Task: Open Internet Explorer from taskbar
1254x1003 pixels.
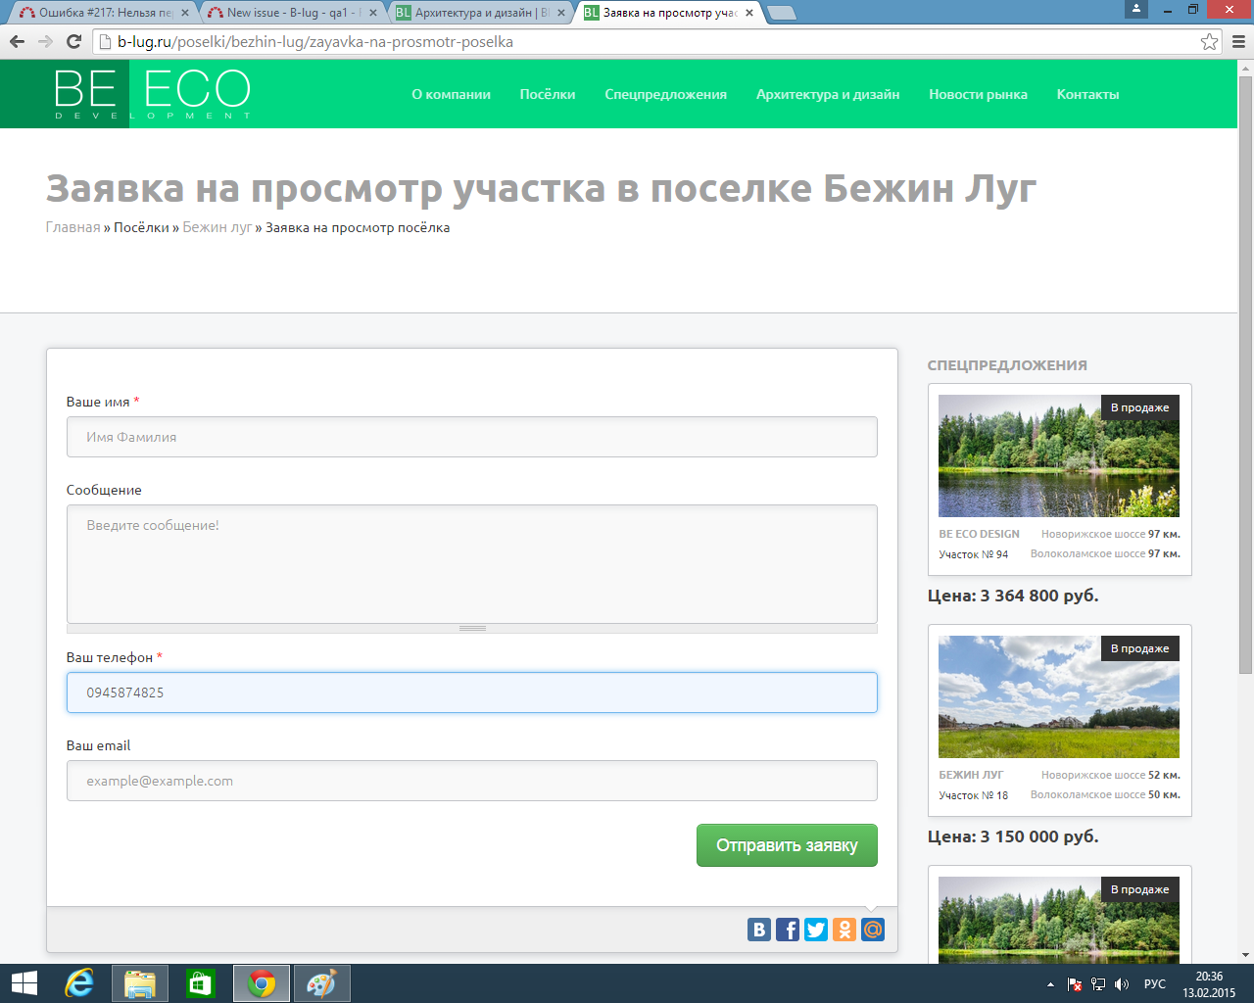Action: point(79,983)
